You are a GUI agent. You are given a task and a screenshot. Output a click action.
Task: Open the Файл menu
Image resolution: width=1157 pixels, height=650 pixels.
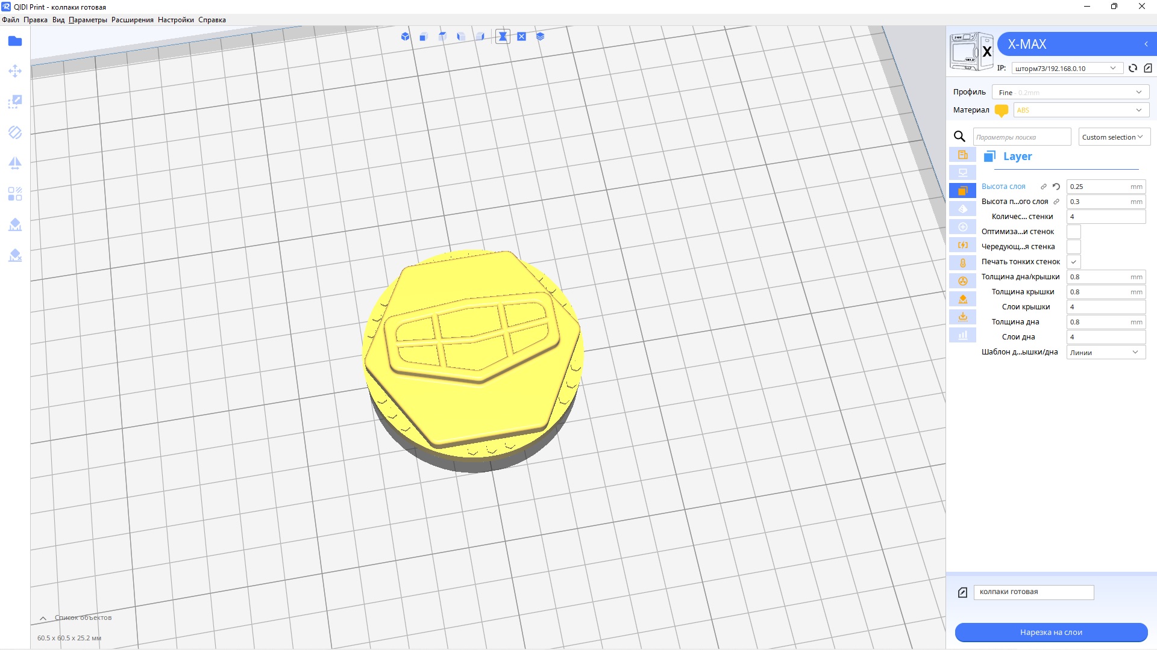(x=11, y=20)
